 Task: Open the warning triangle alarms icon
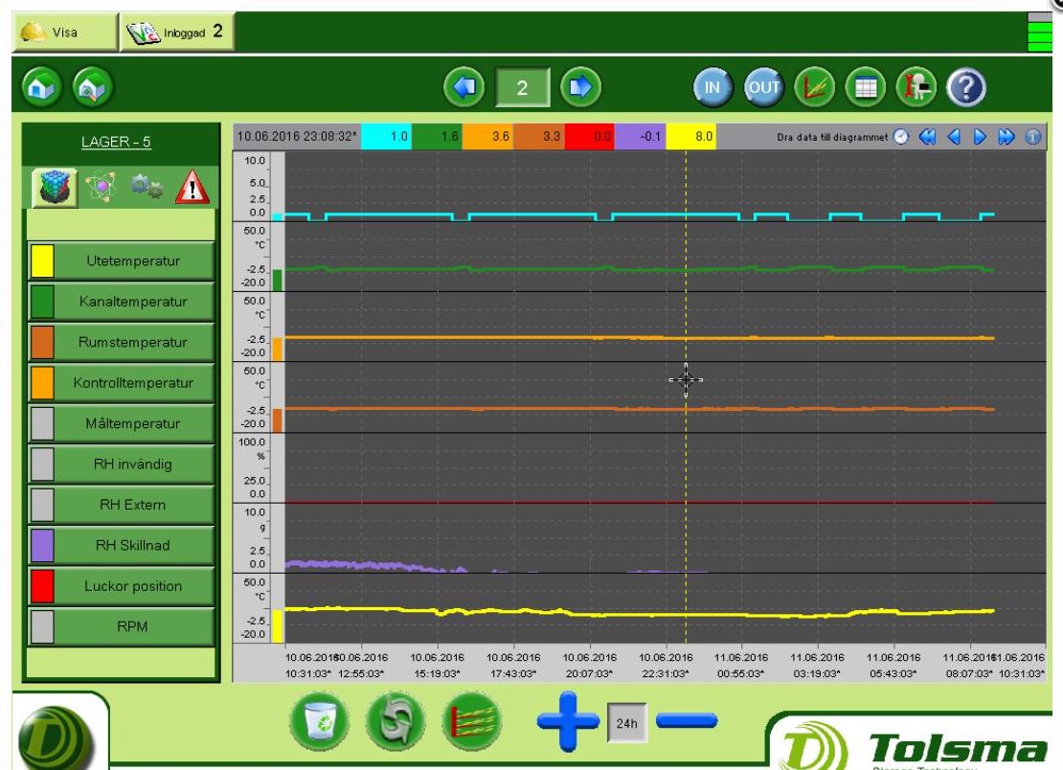(192, 187)
